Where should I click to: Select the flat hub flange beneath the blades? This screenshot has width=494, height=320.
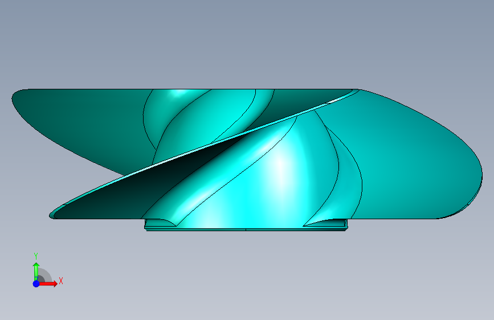click(246, 230)
